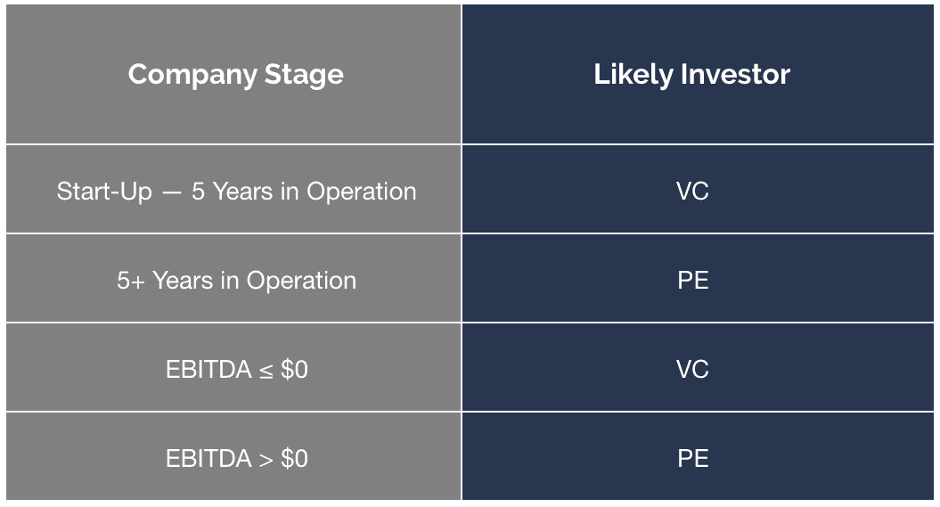The height and width of the screenshot is (507, 940).
Task: Click the Likely Investor header cell
Action: point(698,74)
